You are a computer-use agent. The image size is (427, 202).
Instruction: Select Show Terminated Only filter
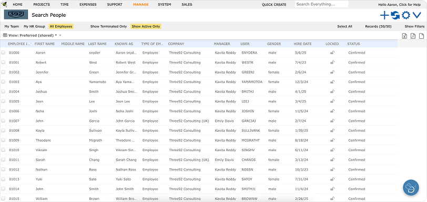[x=109, y=27]
